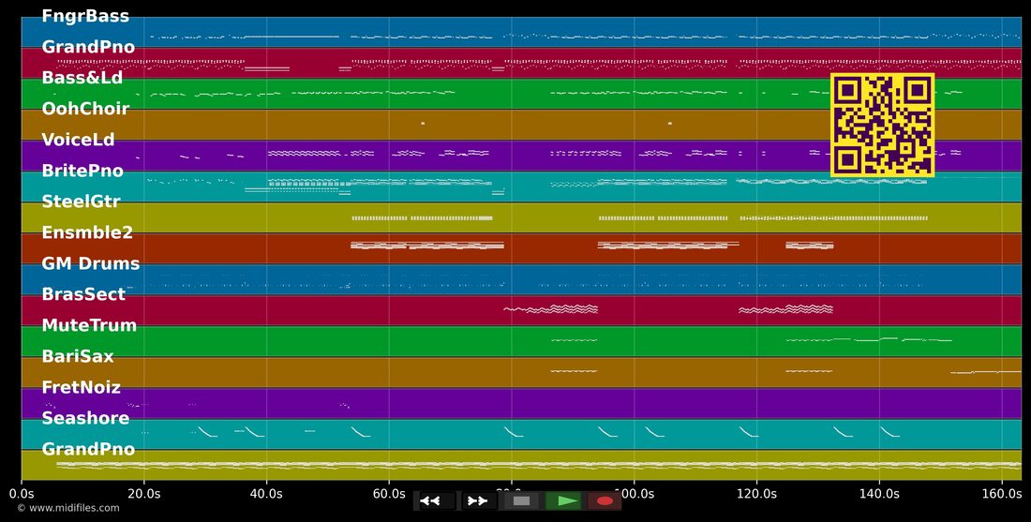Click the fast-forward playback button
This screenshot has width=1031, height=522.
[x=478, y=501]
